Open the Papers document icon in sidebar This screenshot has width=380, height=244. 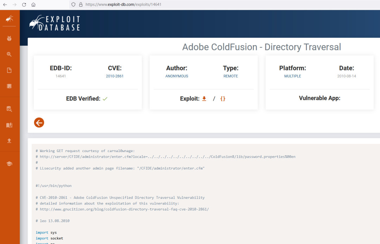[x=9, y=70]
